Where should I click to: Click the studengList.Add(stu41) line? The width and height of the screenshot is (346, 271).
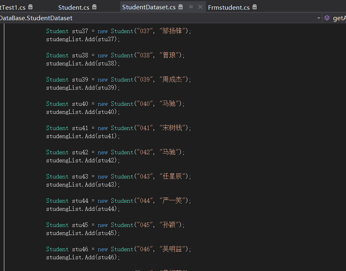coord(83,136)
